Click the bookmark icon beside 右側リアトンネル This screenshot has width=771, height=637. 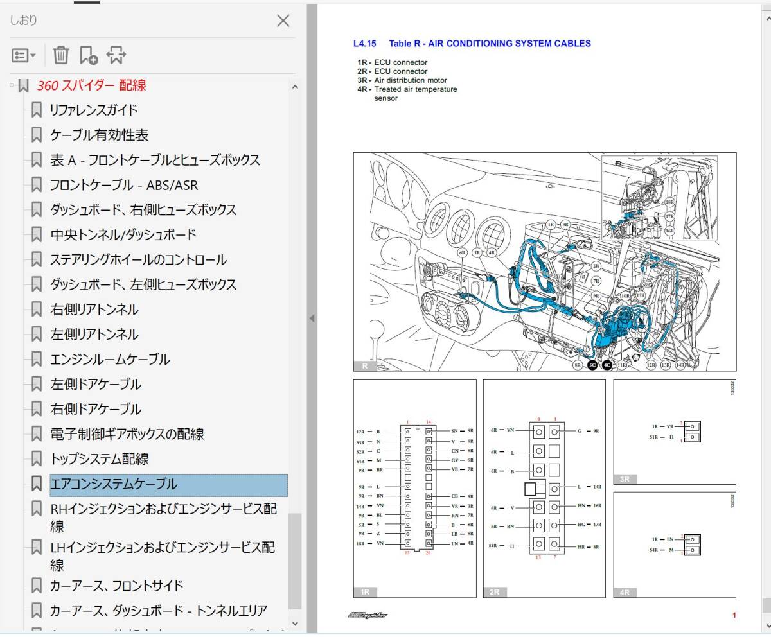[37, 310]
